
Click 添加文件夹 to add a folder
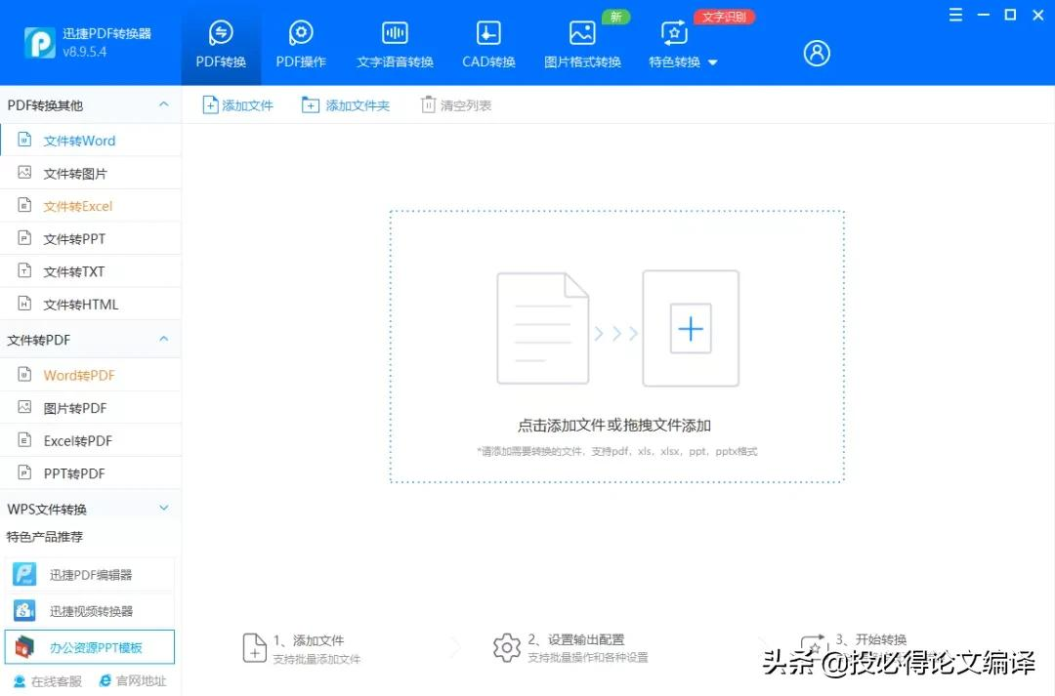click(x=346, y=104)
